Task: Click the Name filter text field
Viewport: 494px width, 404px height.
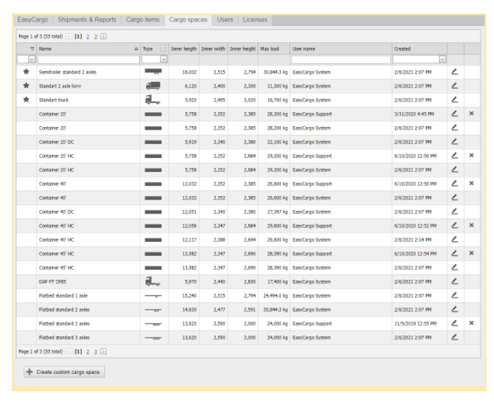Action: (88, 60)
